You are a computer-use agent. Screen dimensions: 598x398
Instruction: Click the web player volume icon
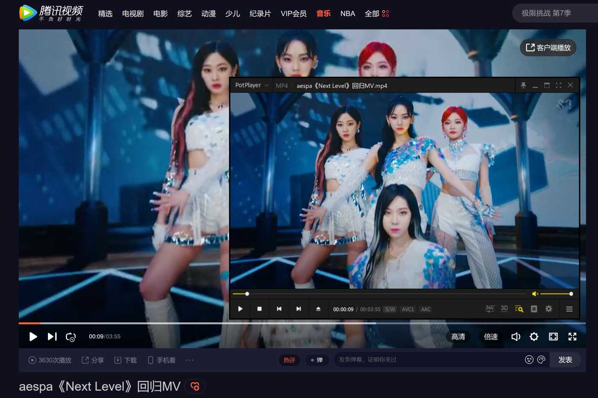click(516, 337)
